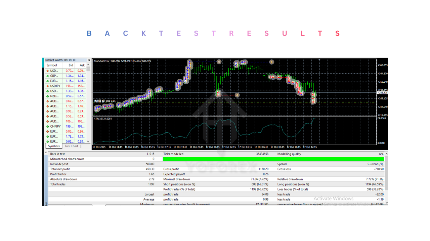
Task: Sort Market Watch by the Bid column header
Action: [x=71, y=65]
